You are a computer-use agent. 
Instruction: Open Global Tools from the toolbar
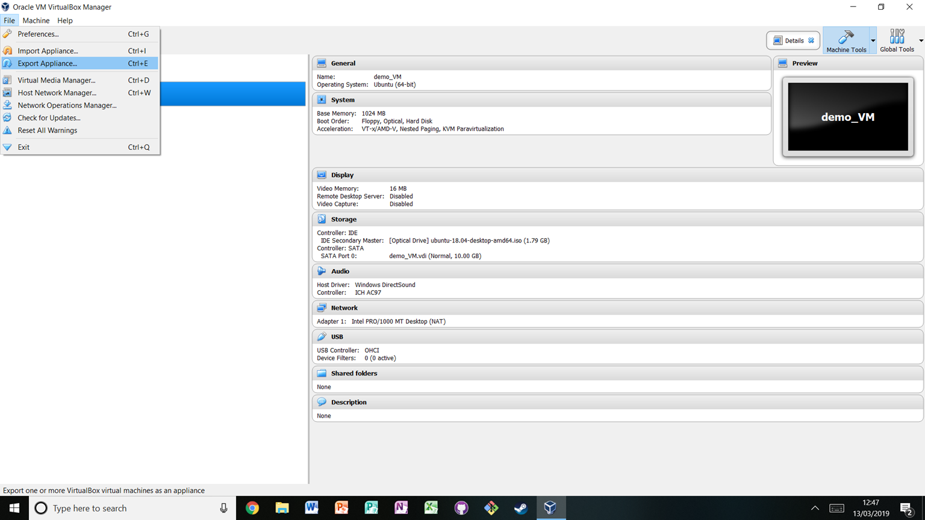[x=897, y=40]
